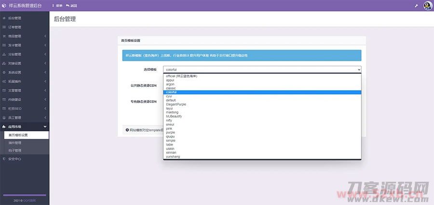Click the 返回 back arrow icon

68,6
